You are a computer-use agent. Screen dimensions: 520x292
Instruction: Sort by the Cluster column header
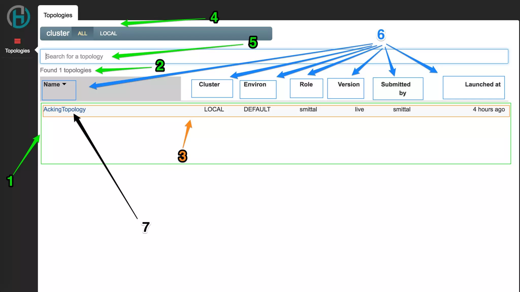[209, 84]
